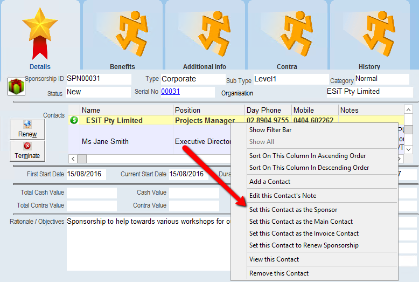The height and width of the screenshot is (282, 419).
Task: Open the Additional Info tab
Action: tap(205, 35)
